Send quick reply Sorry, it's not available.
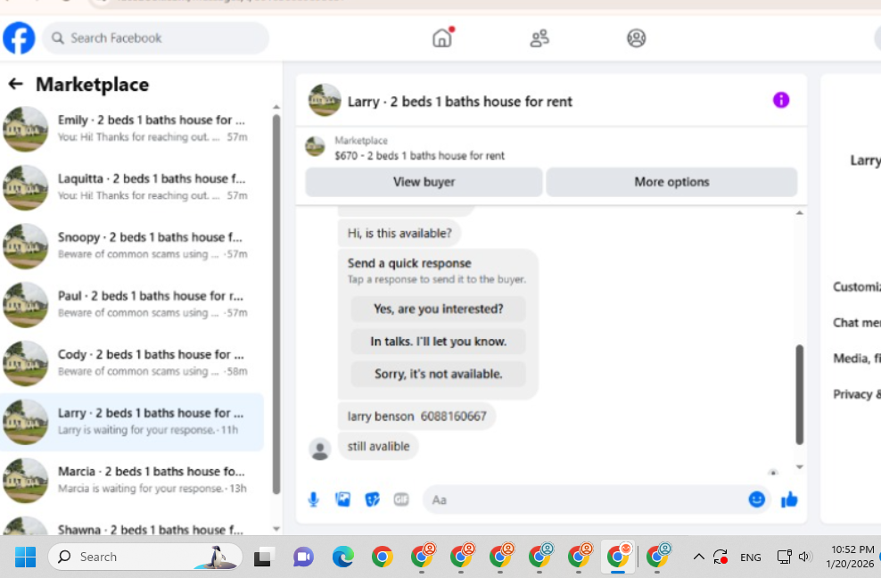Image resolution: width=881 pixels, height=578 pixels. 438,374
